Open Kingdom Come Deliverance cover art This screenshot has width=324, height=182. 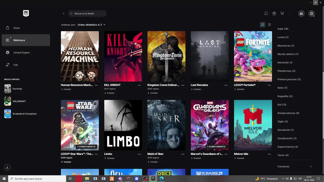pos(166,56)
